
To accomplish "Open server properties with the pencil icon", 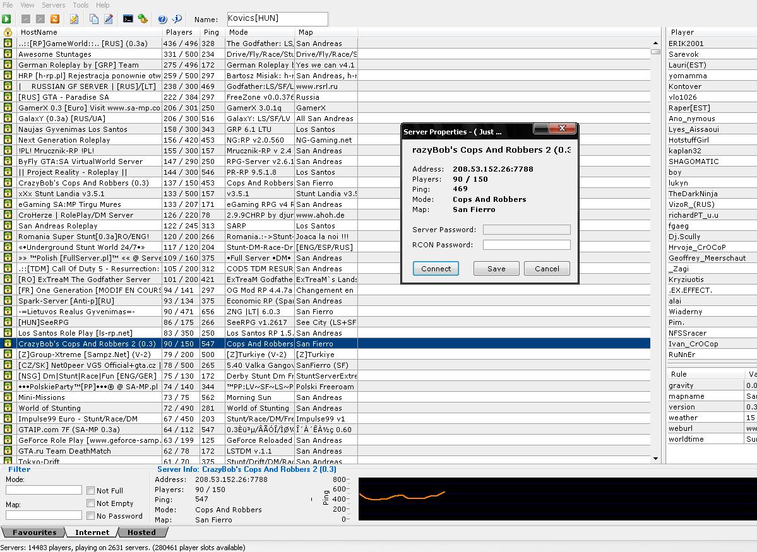I will (109, 19).
